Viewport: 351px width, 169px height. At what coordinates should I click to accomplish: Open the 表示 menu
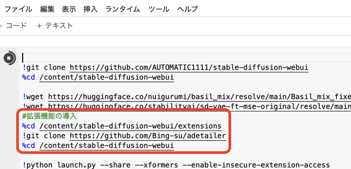coord(69,9)
